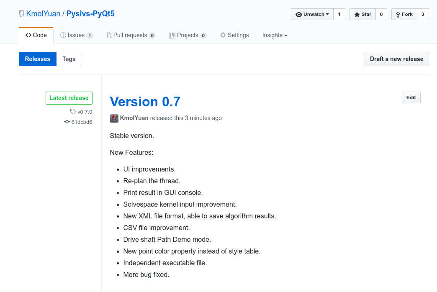Screen dimensions: 437x292
Task: Open the Projects tab
Action: pos(188,35)
